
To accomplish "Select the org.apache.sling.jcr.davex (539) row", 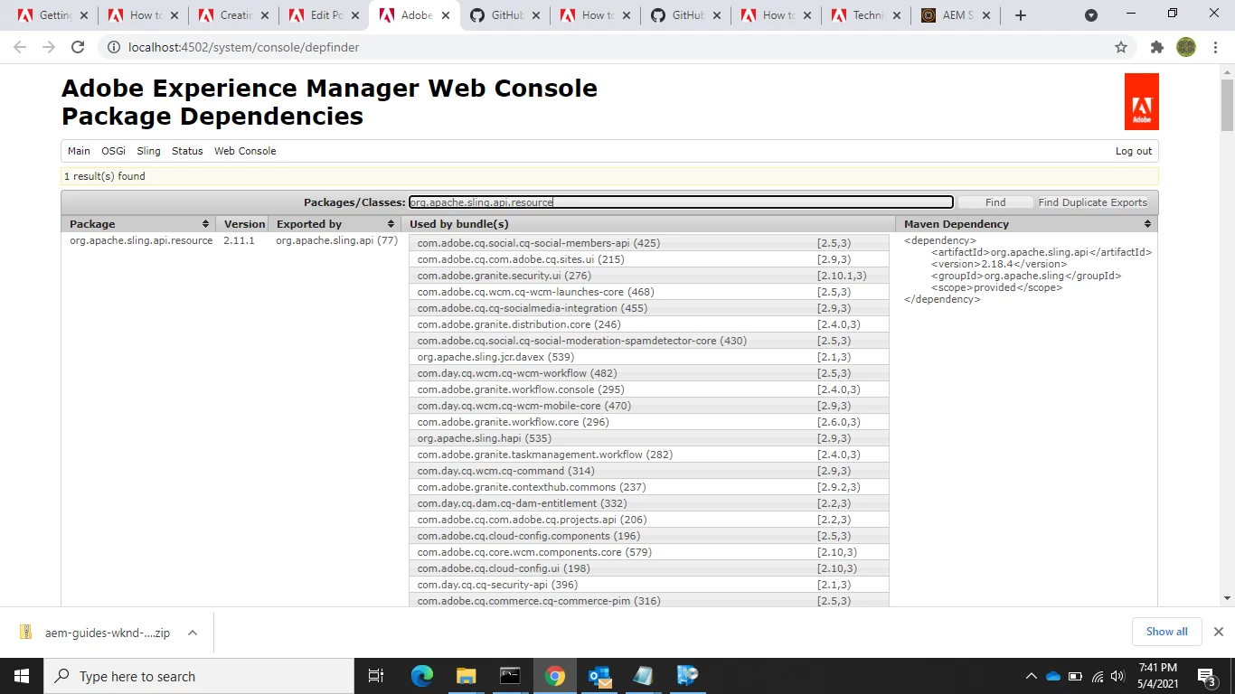I will 648,357.
